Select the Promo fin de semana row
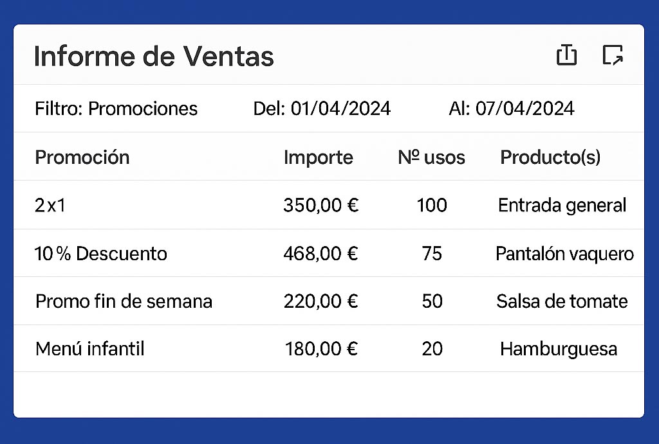 tap(329, 301)
